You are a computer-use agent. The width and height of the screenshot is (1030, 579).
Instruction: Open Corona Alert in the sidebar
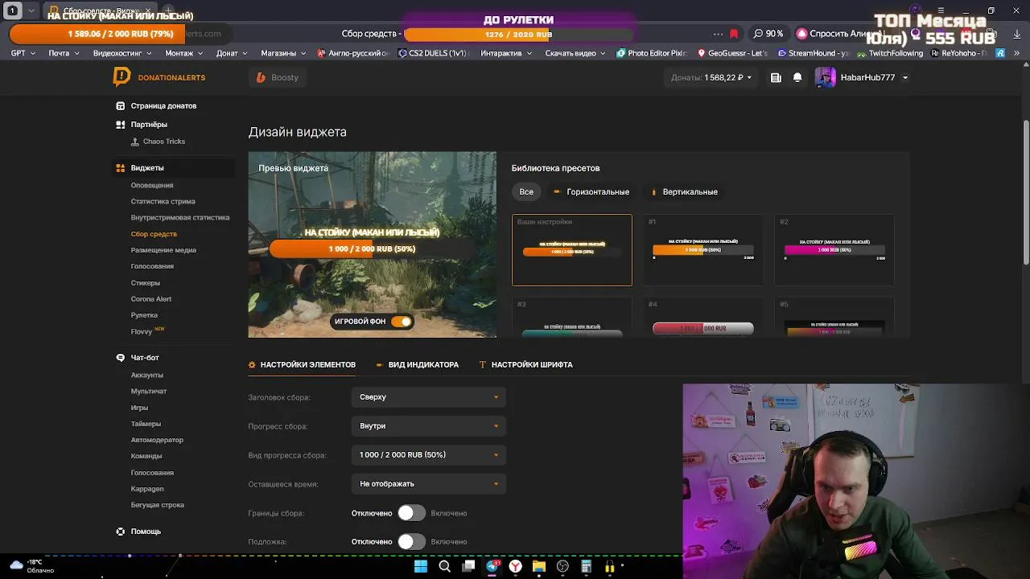click(151, 299)
